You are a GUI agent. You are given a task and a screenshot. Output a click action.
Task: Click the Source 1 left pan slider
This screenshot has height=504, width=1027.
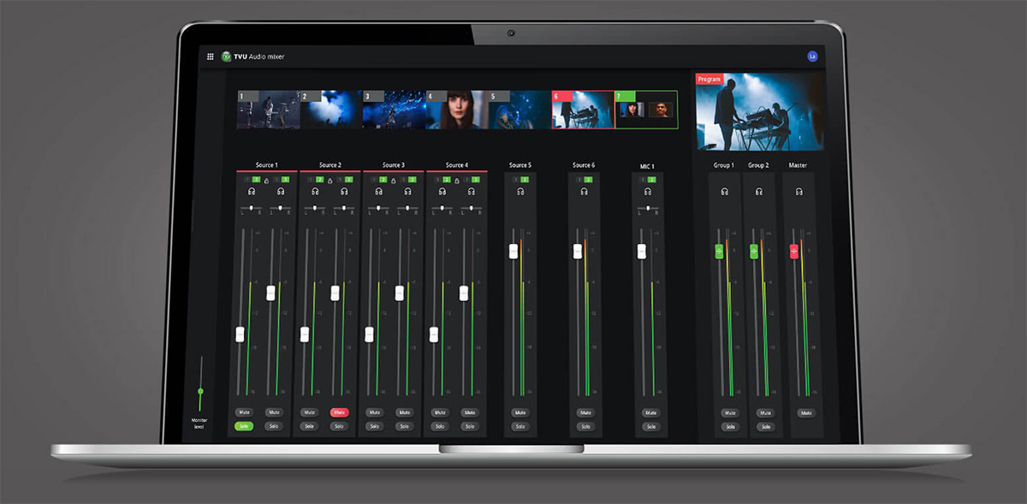(251, 208)
